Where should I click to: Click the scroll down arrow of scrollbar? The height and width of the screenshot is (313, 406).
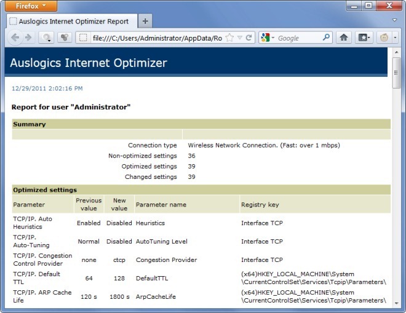[396, 303]
